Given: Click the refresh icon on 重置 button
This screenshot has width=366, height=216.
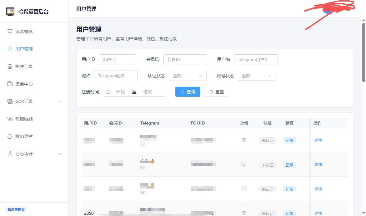Looking at the screenshot, I should click(211, 92).
